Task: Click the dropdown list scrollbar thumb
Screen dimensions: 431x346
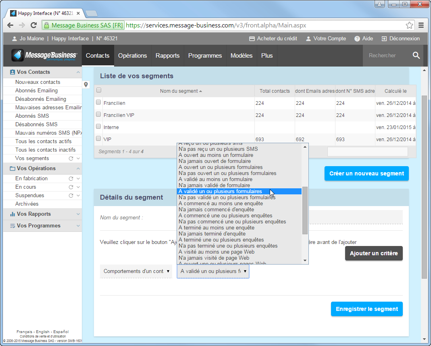Action: [x=305, y=210]
